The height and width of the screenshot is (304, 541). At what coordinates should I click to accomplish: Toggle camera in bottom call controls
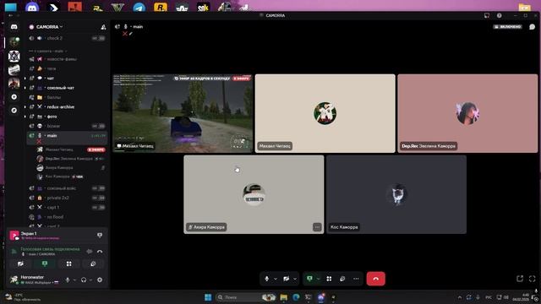(286, 279)
